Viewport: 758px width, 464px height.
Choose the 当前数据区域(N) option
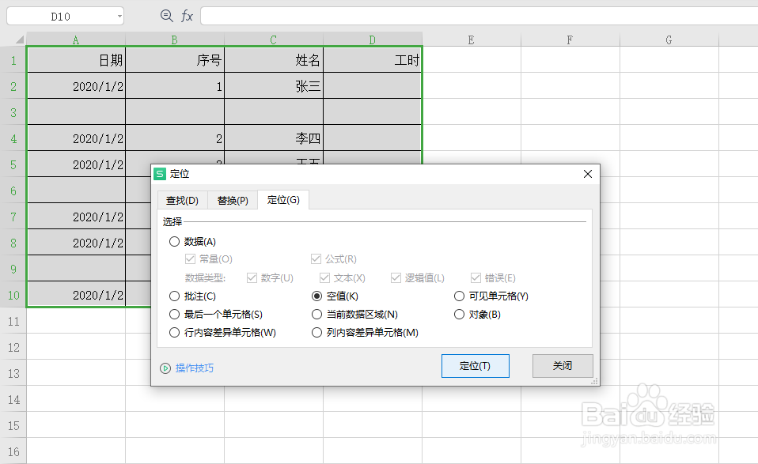(x=316, y=314)
